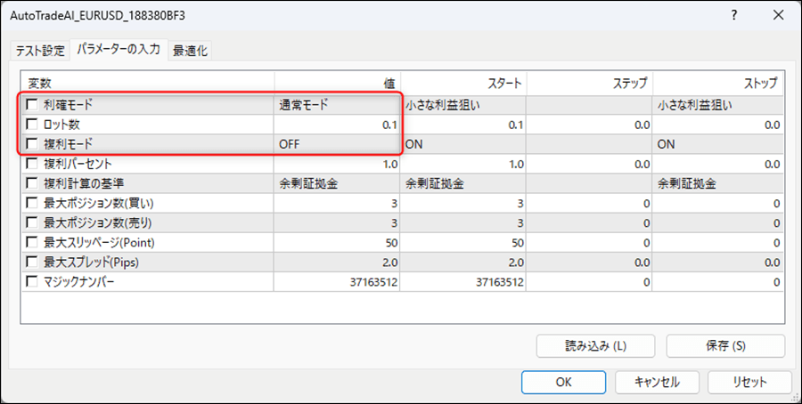
Task: Tick the ロット数 checkbox
Action: pos(33,125)
